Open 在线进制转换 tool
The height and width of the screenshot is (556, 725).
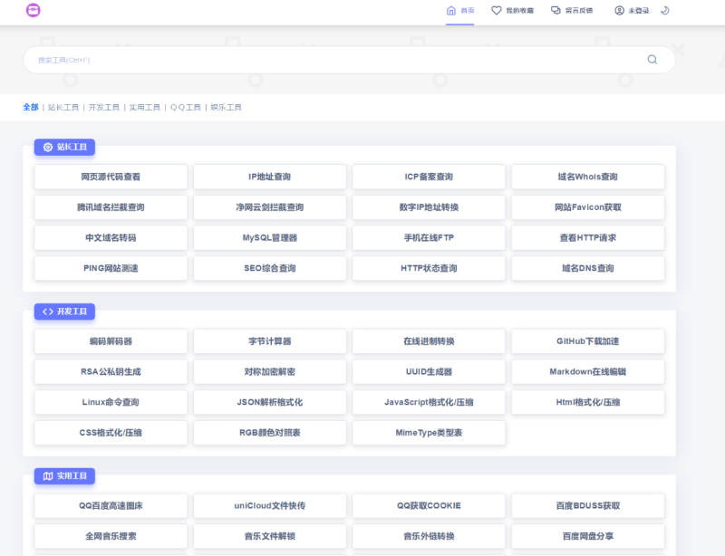point(429,341)
